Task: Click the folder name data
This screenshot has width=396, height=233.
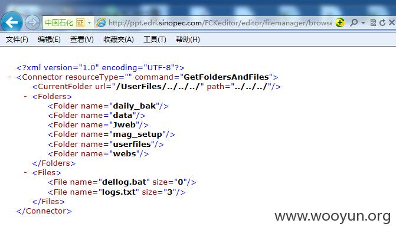Action: pyautogui.click(x=123, y=116)
